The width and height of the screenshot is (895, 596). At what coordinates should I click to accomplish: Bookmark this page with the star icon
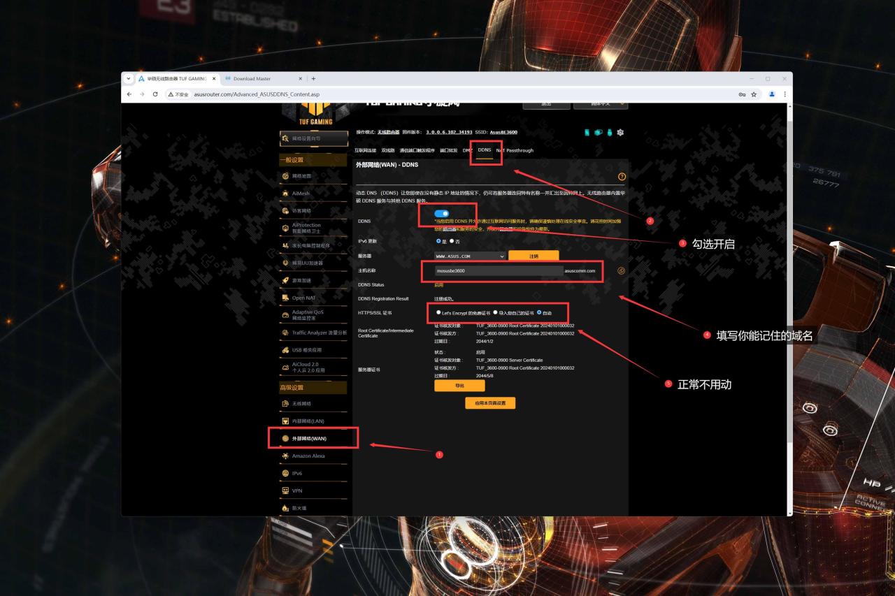(754, 94)
